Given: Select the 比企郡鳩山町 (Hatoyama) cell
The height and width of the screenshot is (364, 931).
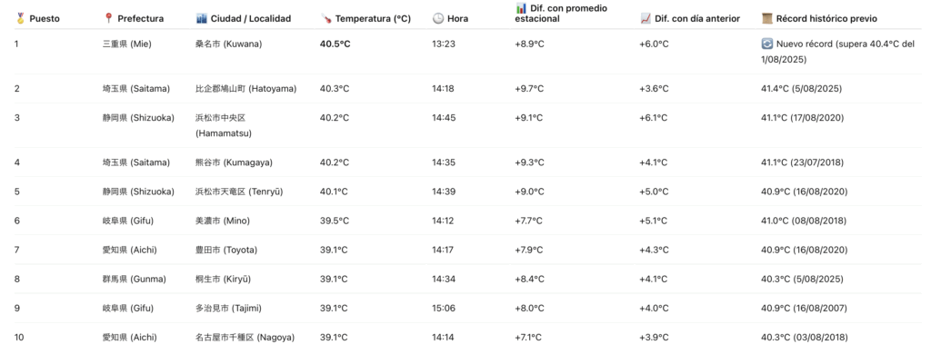Looking at the screenshot, I should (245, 88).
